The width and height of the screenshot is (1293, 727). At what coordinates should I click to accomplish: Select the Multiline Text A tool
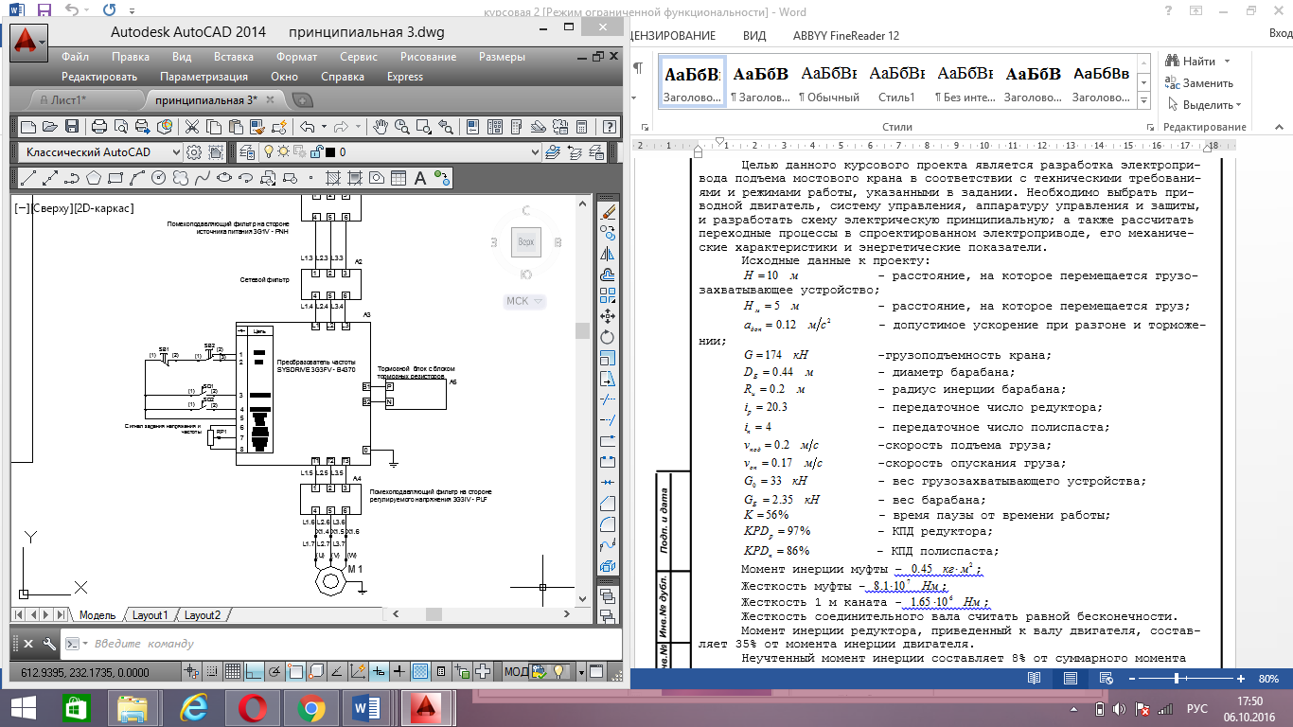click(420, 178)
